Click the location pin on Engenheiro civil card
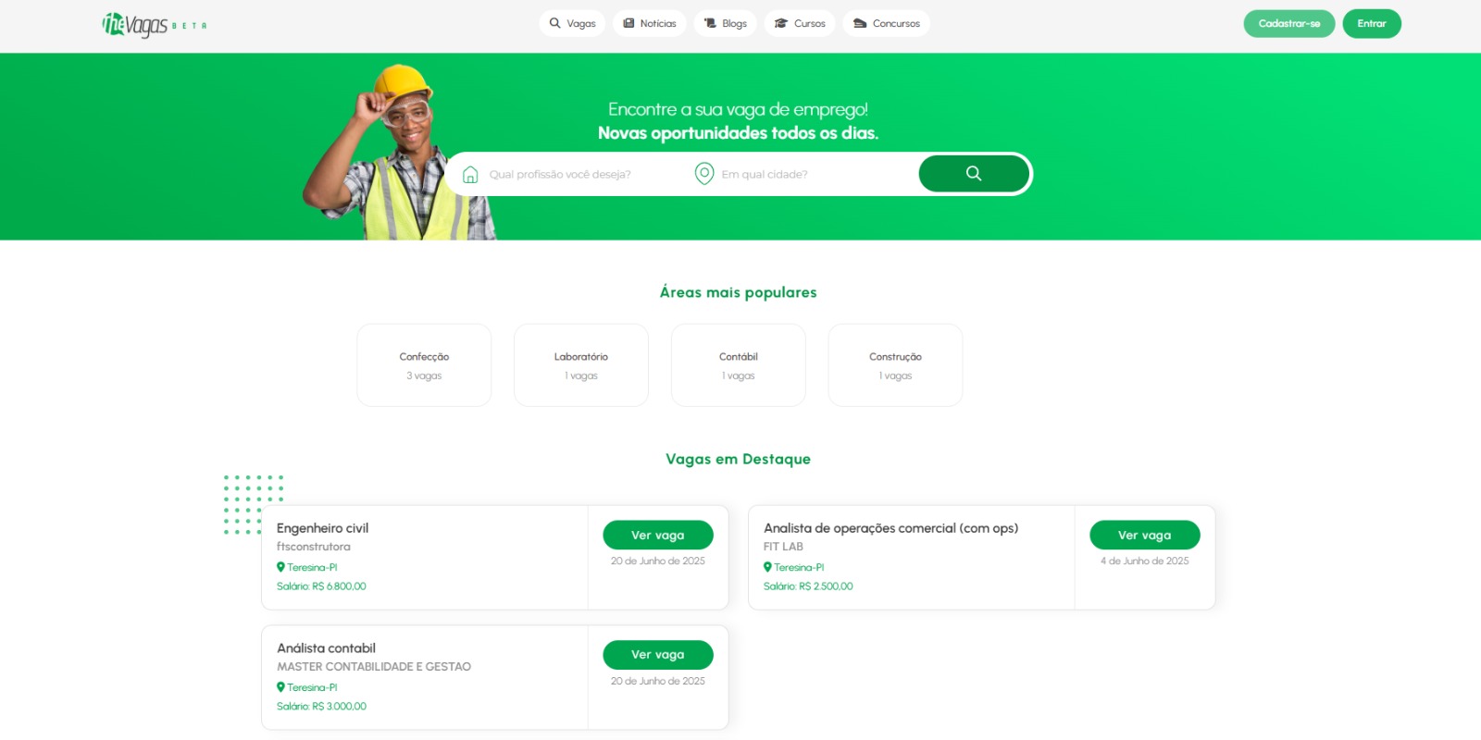Image resolution: width=1481 pixels, height=740 pixels. tap(280, 567)
